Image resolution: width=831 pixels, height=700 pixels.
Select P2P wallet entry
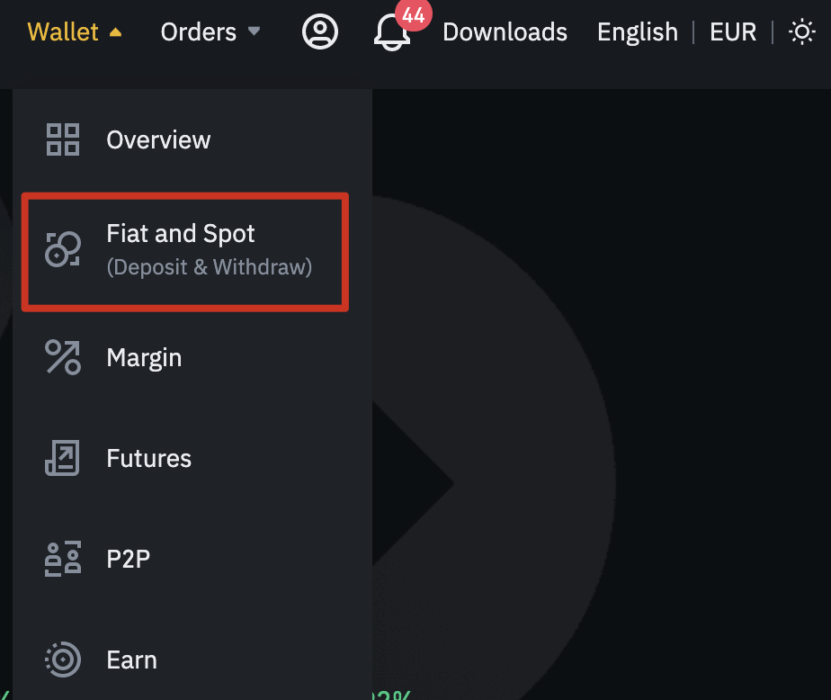(x=128, y=559)
